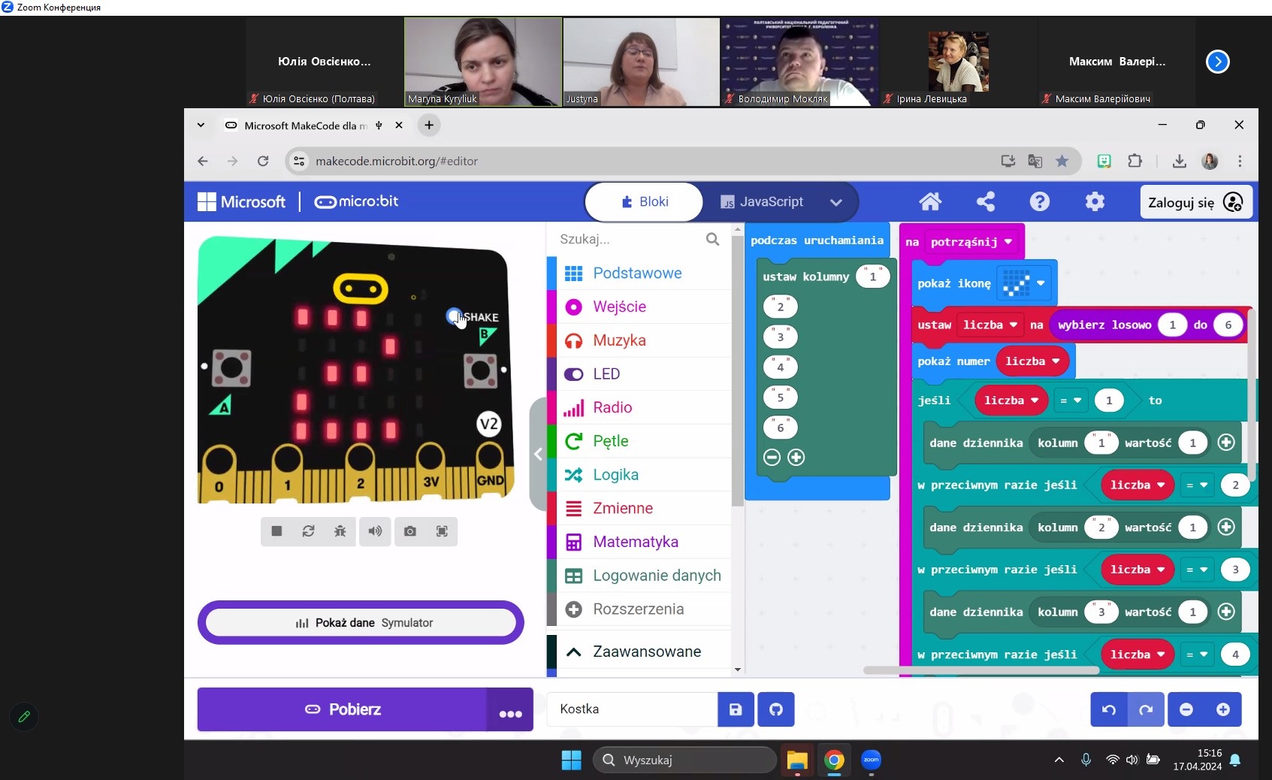Open a new Chrome tab
Image resolution: width=1272 pixels, height=780 pixels.
coord(429,125)
